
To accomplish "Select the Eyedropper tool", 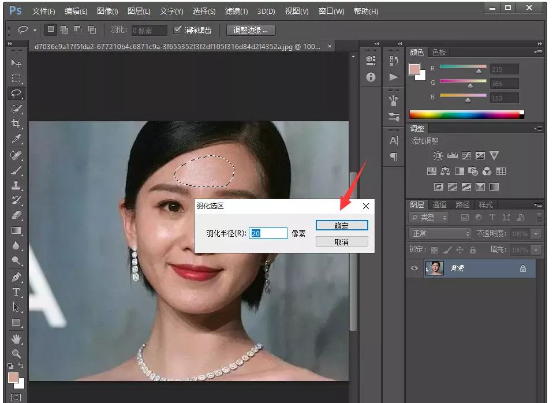I will coord(16,139).
